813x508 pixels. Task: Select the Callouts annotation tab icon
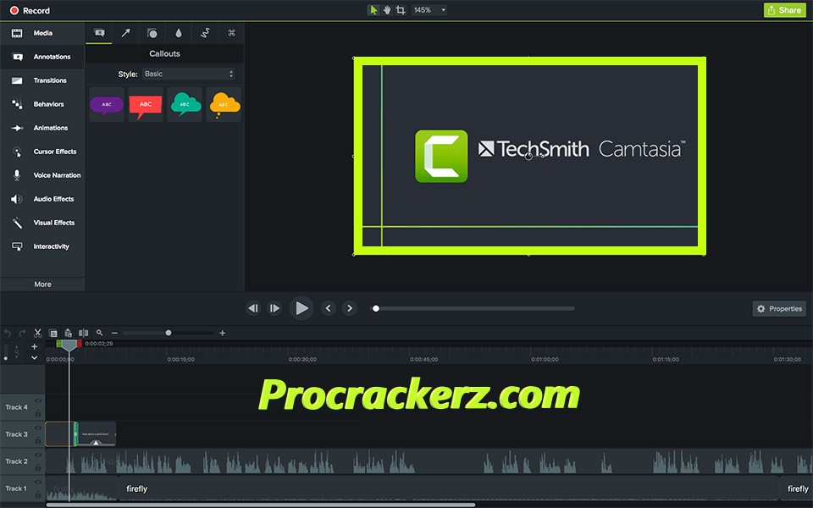coord(99,33)
